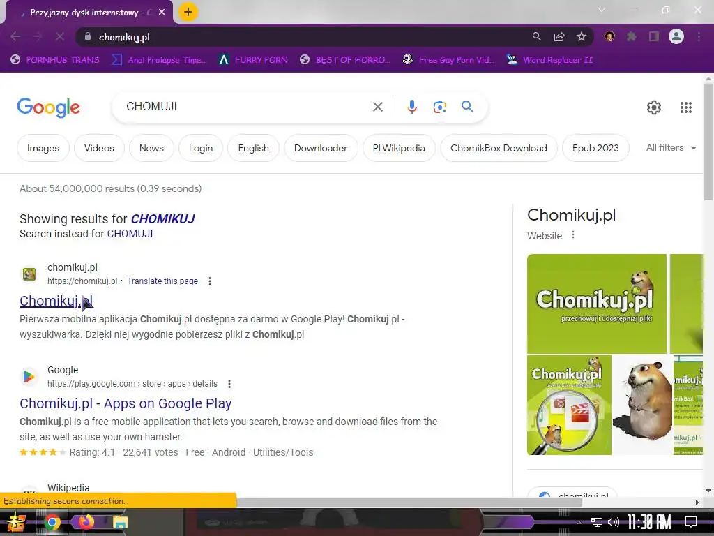Share this page using the address bar icon
This screenshot has height=536, width=714.
click(559, 36)
